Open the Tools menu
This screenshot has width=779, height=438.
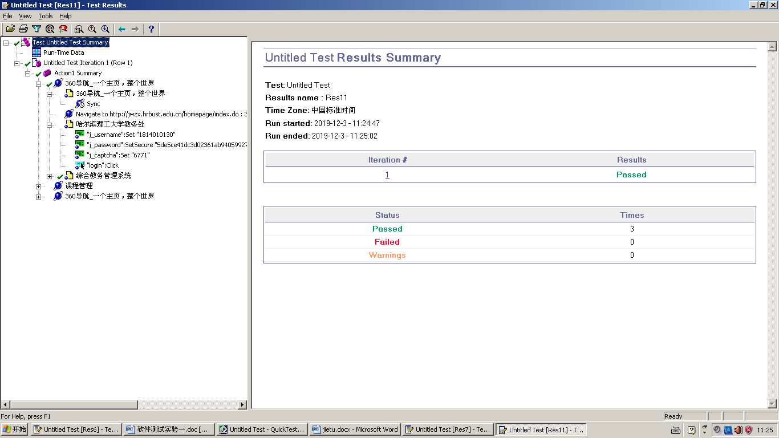coord(46,16)
